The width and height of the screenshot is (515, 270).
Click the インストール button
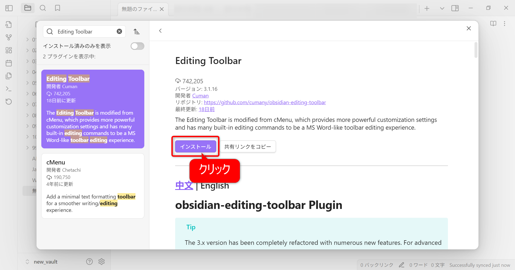[196, 147]
